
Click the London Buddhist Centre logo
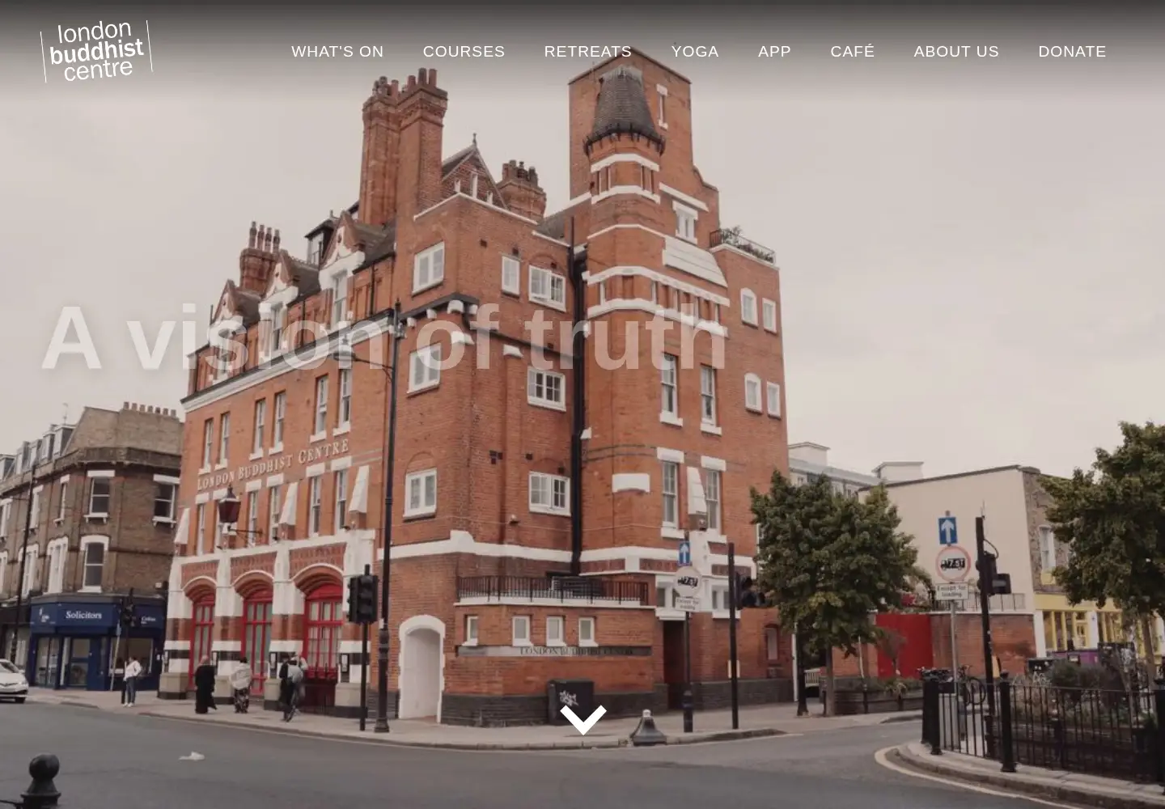[x=96, y=51]
